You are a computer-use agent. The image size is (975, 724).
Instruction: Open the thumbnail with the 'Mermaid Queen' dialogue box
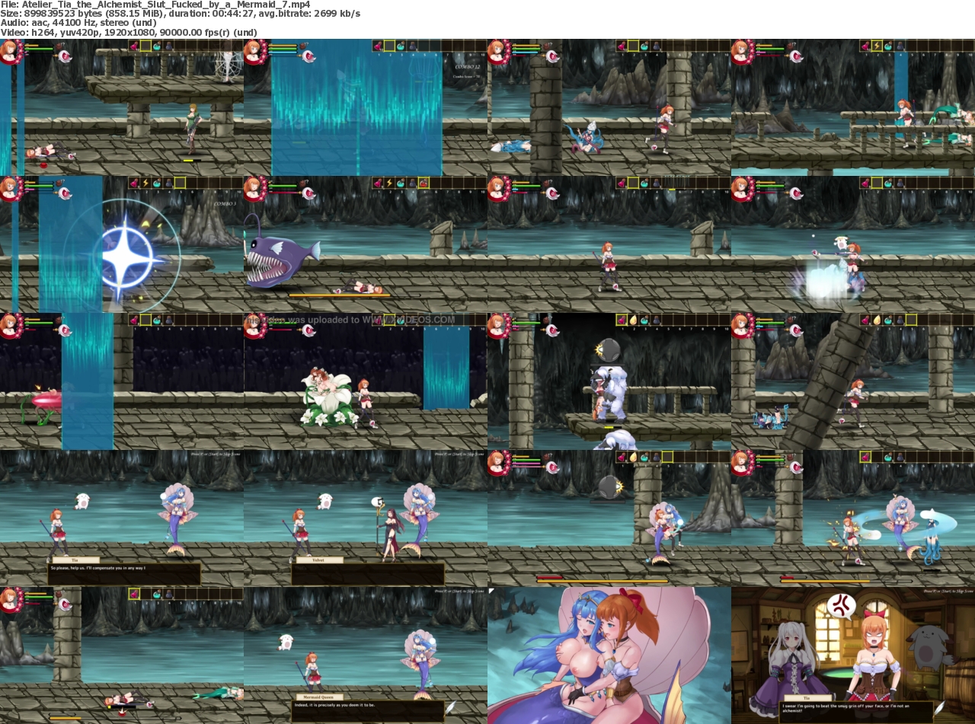(366, 655)
